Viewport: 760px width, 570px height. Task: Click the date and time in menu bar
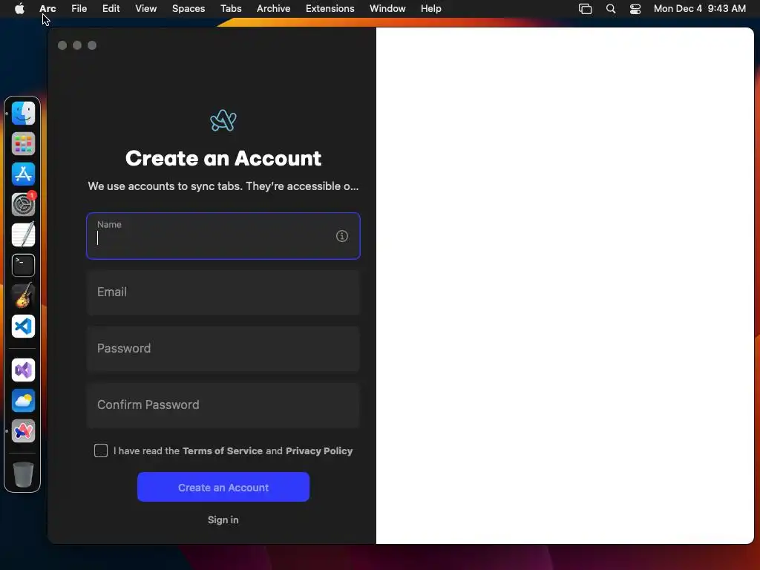click(699, 8)
